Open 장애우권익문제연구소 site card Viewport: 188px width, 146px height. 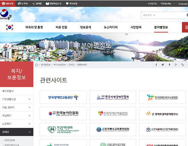click(162, 113)
